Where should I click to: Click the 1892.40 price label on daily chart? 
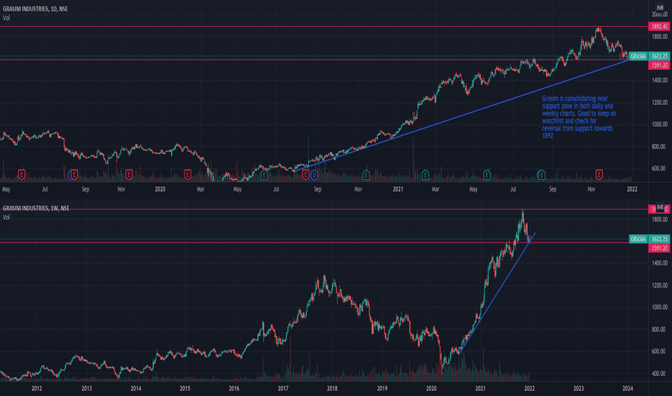pos(659,27)
